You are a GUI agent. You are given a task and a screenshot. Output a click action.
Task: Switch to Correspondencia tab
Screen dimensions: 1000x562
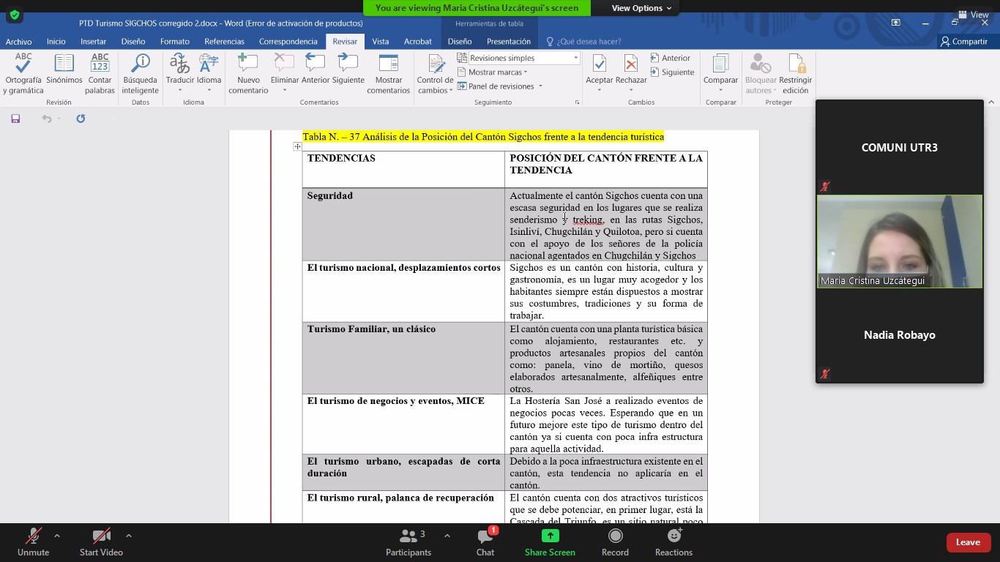(288, 42)
